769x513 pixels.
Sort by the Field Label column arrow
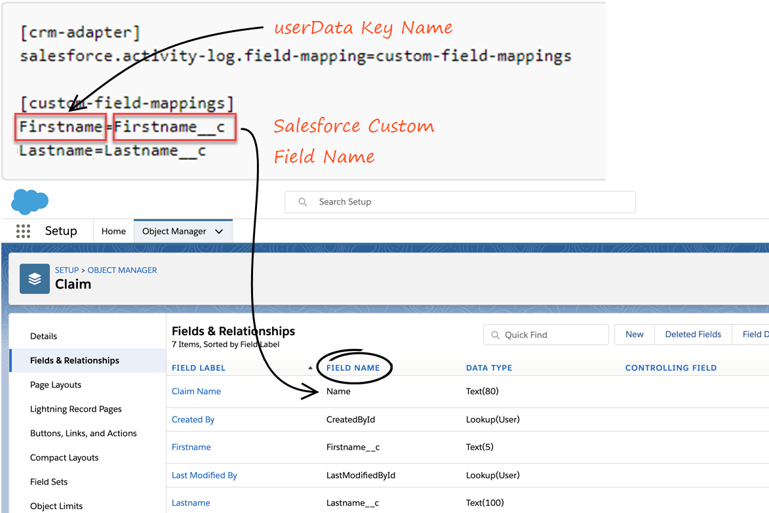[310, 368]
